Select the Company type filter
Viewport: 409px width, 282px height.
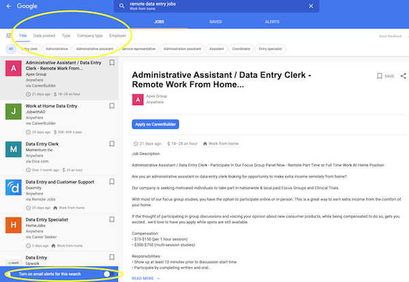tap(90, 35)
